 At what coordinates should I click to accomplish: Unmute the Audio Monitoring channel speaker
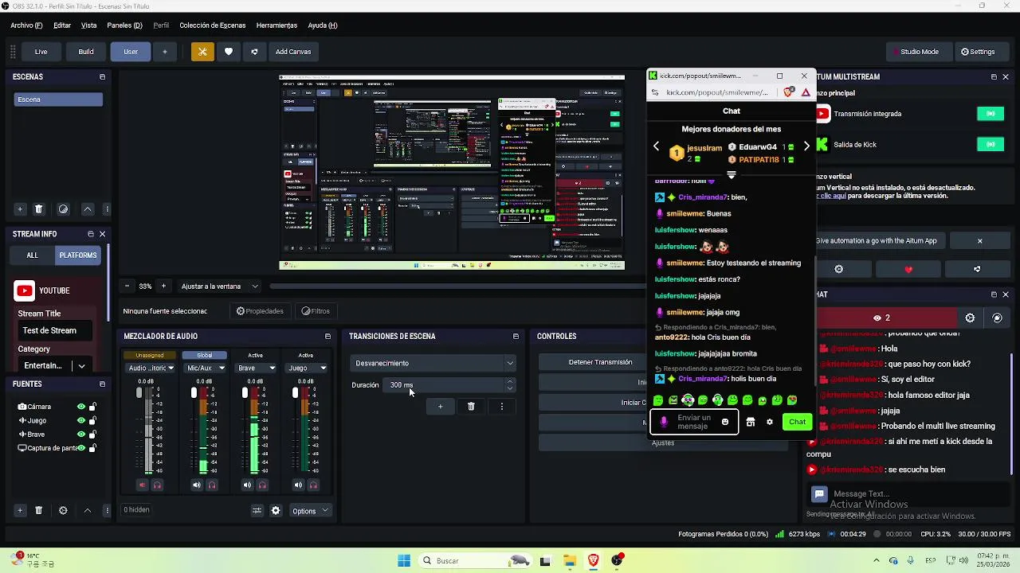[x=143, y=485]
